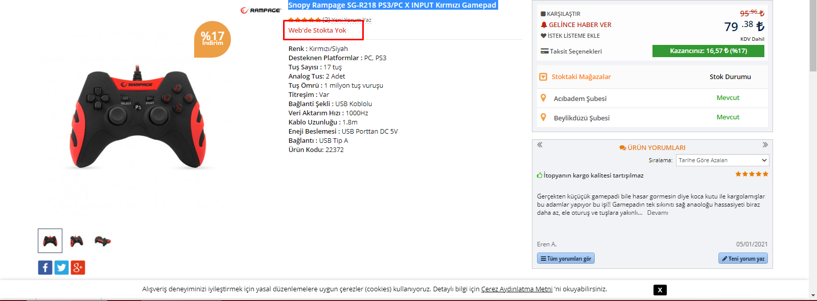Click the 79,38 ₺ current price
The height and width of the screenshot is (301, 817).
[x=744, y=26]
